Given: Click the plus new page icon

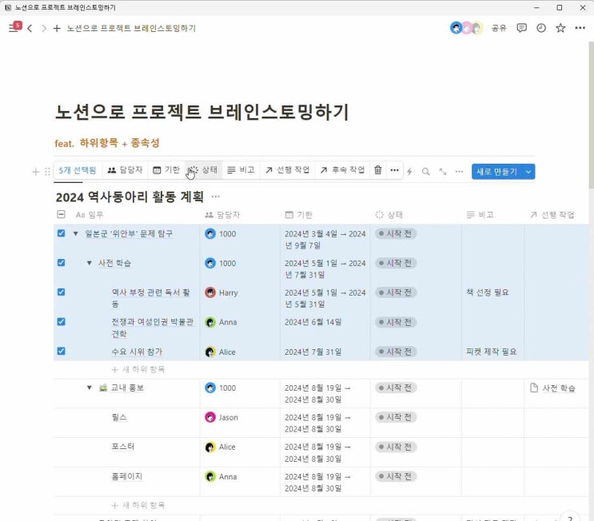Looking at the screenshot, I should coord(57,28).
